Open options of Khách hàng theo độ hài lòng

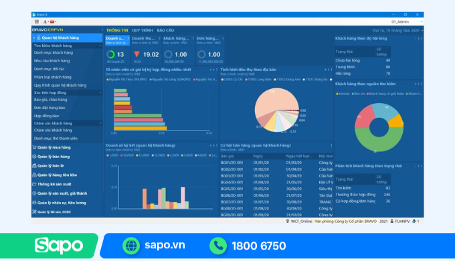pyautogui.click(x=422, y=38)
